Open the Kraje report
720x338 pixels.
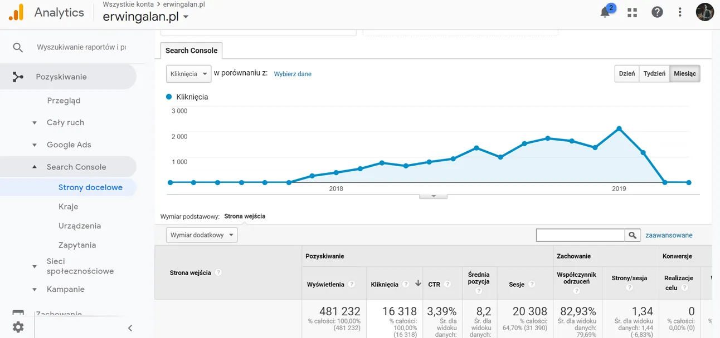(68, 206)
